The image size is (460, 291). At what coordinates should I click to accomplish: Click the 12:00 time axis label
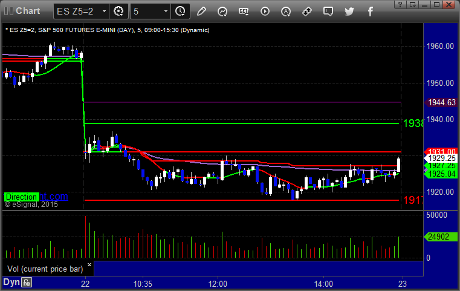[x=218, y=284]
